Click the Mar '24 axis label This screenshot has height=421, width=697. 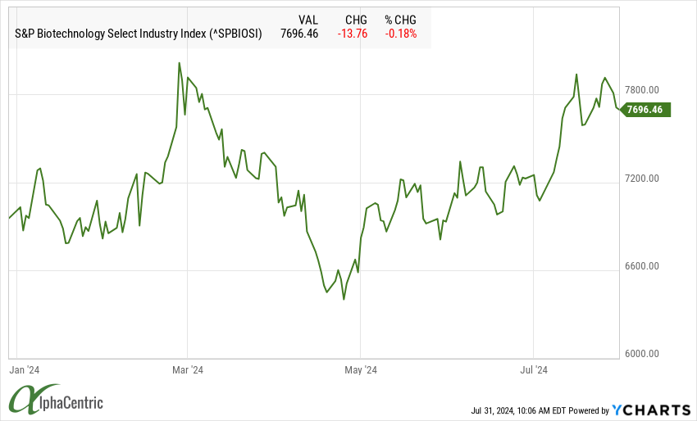click(188, 370)
